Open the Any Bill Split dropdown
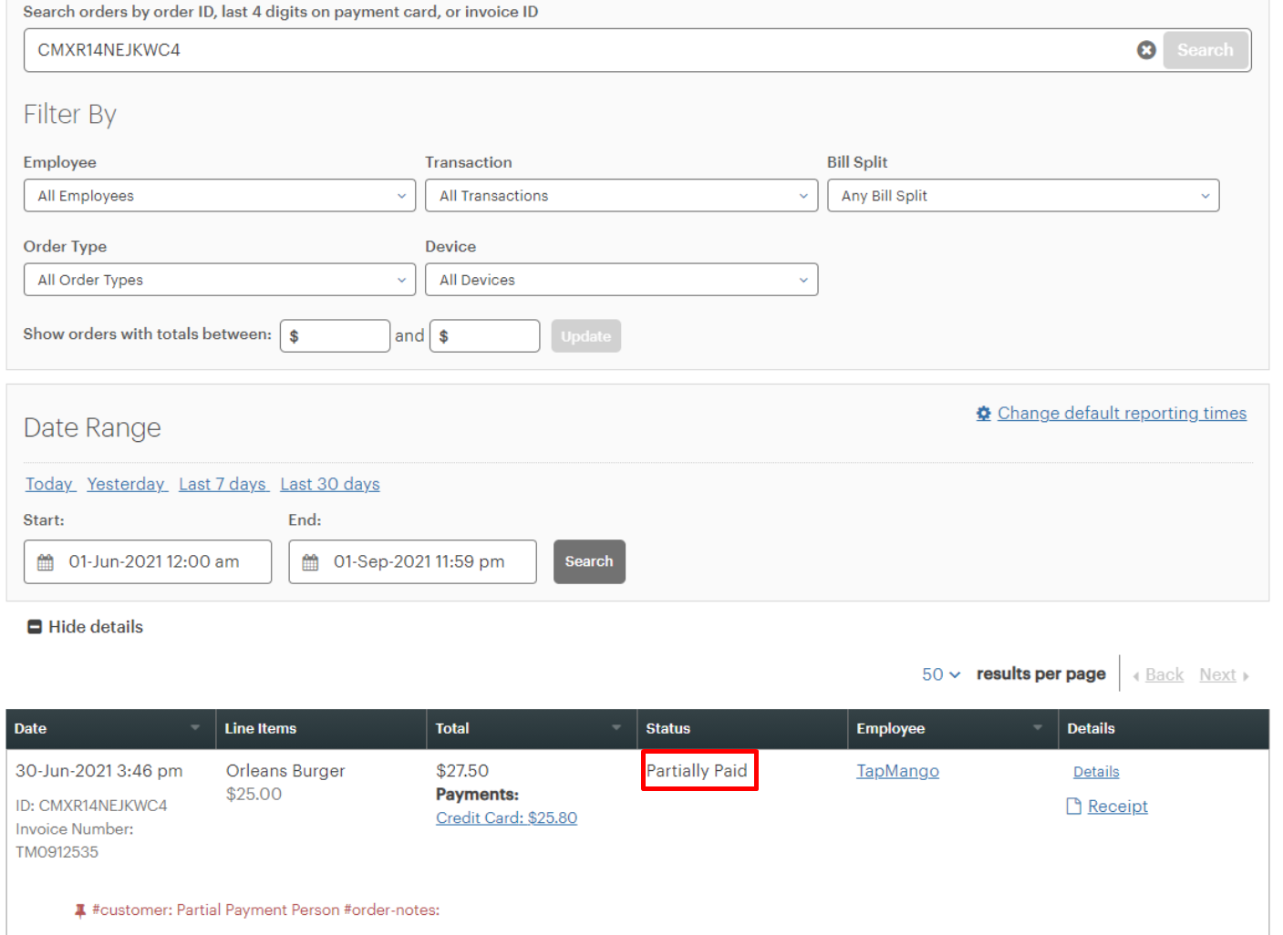The width and height of the screenshot is (1283, 935). 1022,195
